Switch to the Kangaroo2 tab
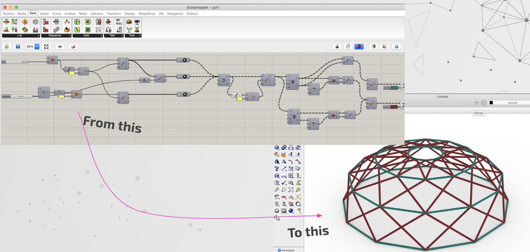Viewport: 530px width, 252px height. pos(175,14)
